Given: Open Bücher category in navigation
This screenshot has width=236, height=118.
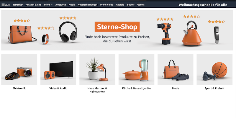Looking at the screenshot, I should pyautogui.click(x=131, y=5).
